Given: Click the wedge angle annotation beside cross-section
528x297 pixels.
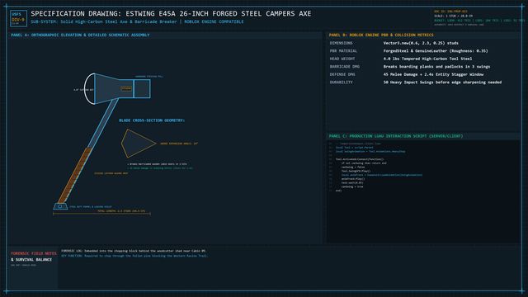Looking at the screenshot, I should point(179,144).
